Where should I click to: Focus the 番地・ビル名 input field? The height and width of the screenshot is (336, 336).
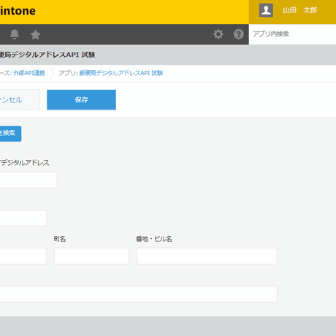(x=207, y=256)
